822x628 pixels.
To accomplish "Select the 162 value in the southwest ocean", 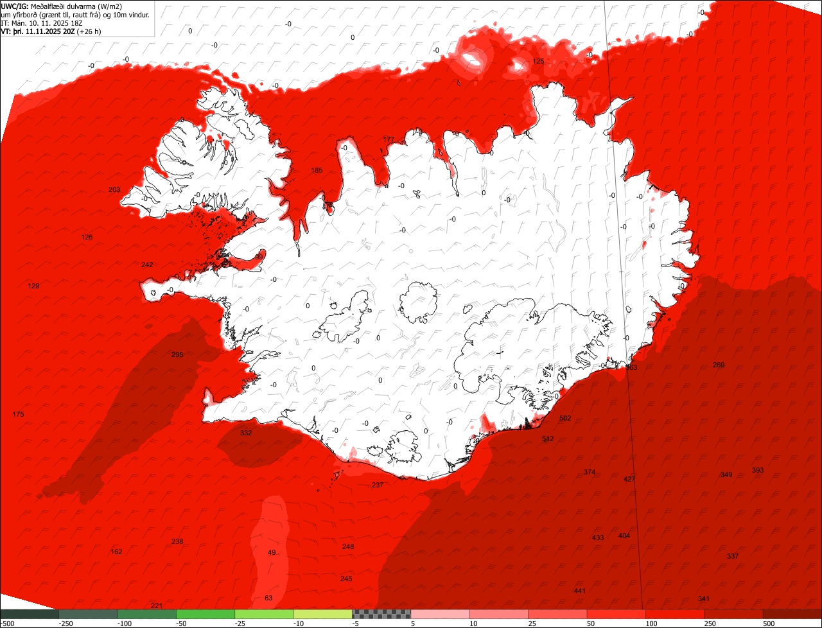I will click(x=116, y=552).
